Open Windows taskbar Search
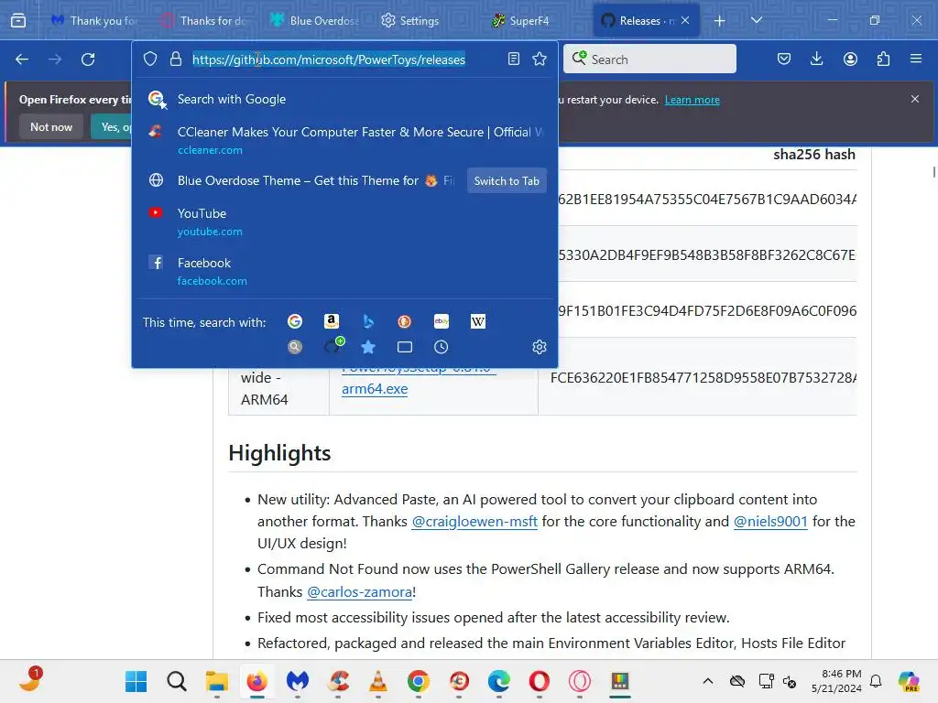The image size is (938, 703). (177, 681)
